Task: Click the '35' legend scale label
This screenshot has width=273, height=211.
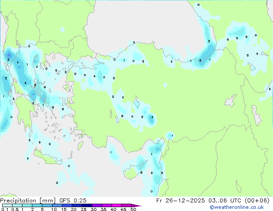Action: pos(103,209)
